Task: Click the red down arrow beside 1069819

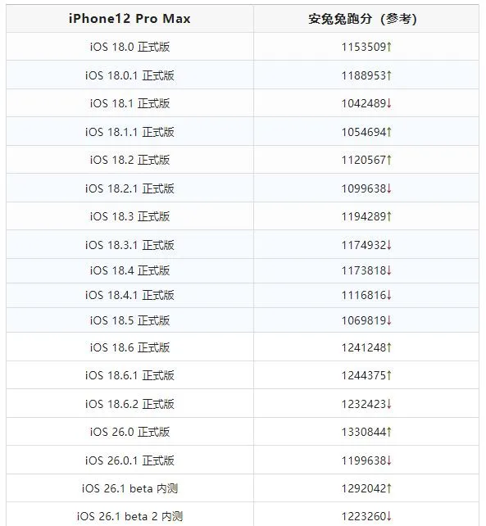Action: click(x=389, y=320)
